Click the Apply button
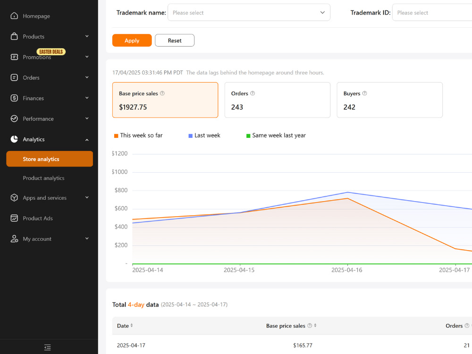This screenshot has width=472, height=354. pos(132,40)
